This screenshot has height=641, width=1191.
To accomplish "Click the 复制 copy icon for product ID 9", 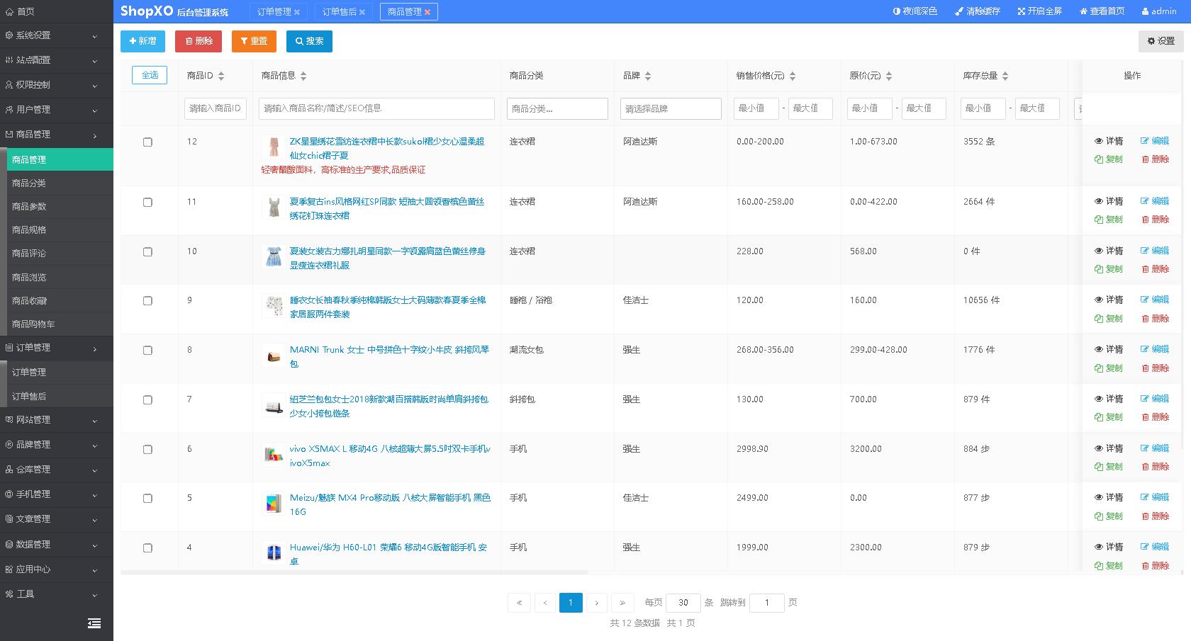I will [1109, 319].
